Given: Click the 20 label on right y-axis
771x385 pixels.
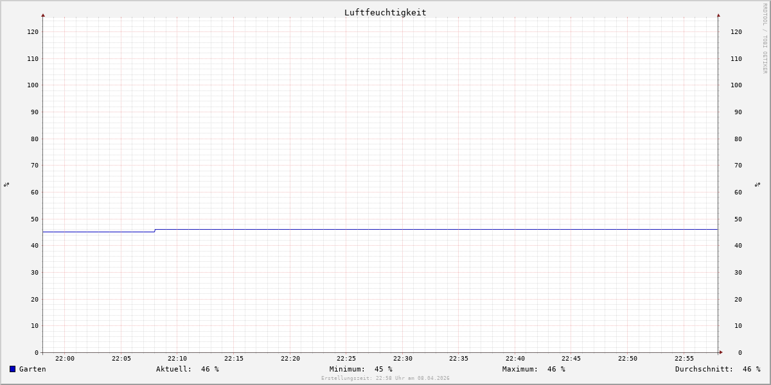Looking at the screenshot, I should pos(738,300).
